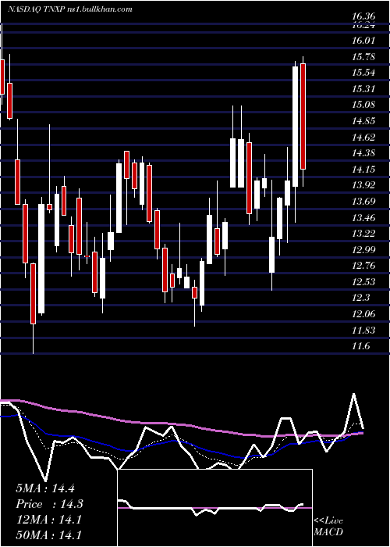Click the 13.92 price axis label
This screenshot has height=547, width=390.
363,185
